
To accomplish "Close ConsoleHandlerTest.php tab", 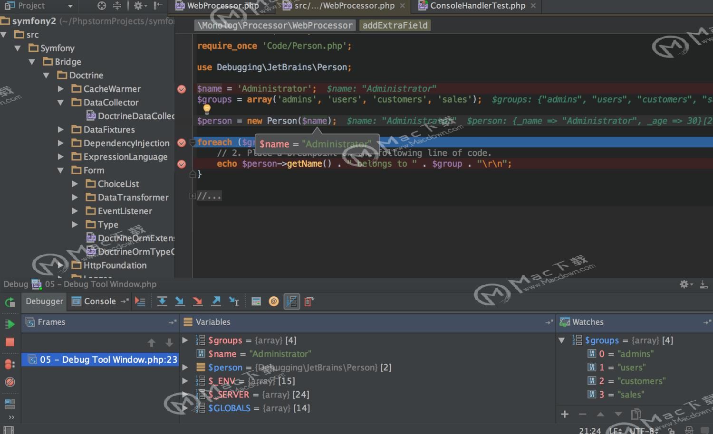I will pyautogui.click(x=533, y=6).
